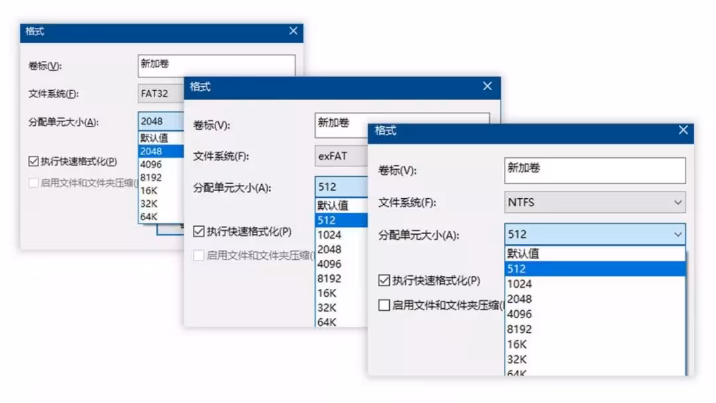Choose highlighted 2048 in FAT32 allocation list
Screen dimensions: 716x403
click(161, 151)
